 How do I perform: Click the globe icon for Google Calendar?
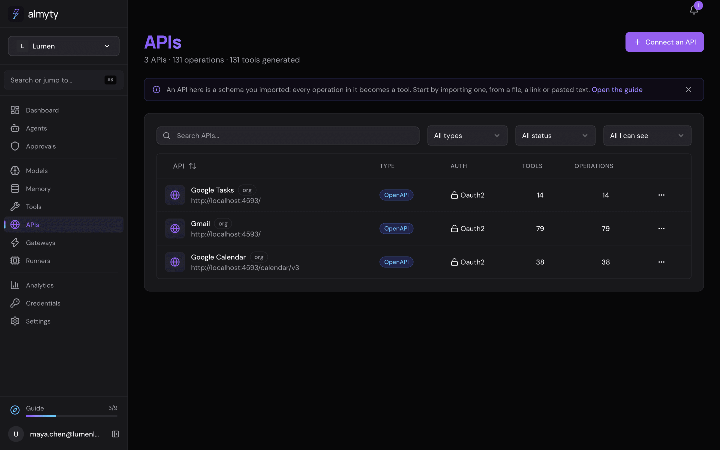coord(175,262)
